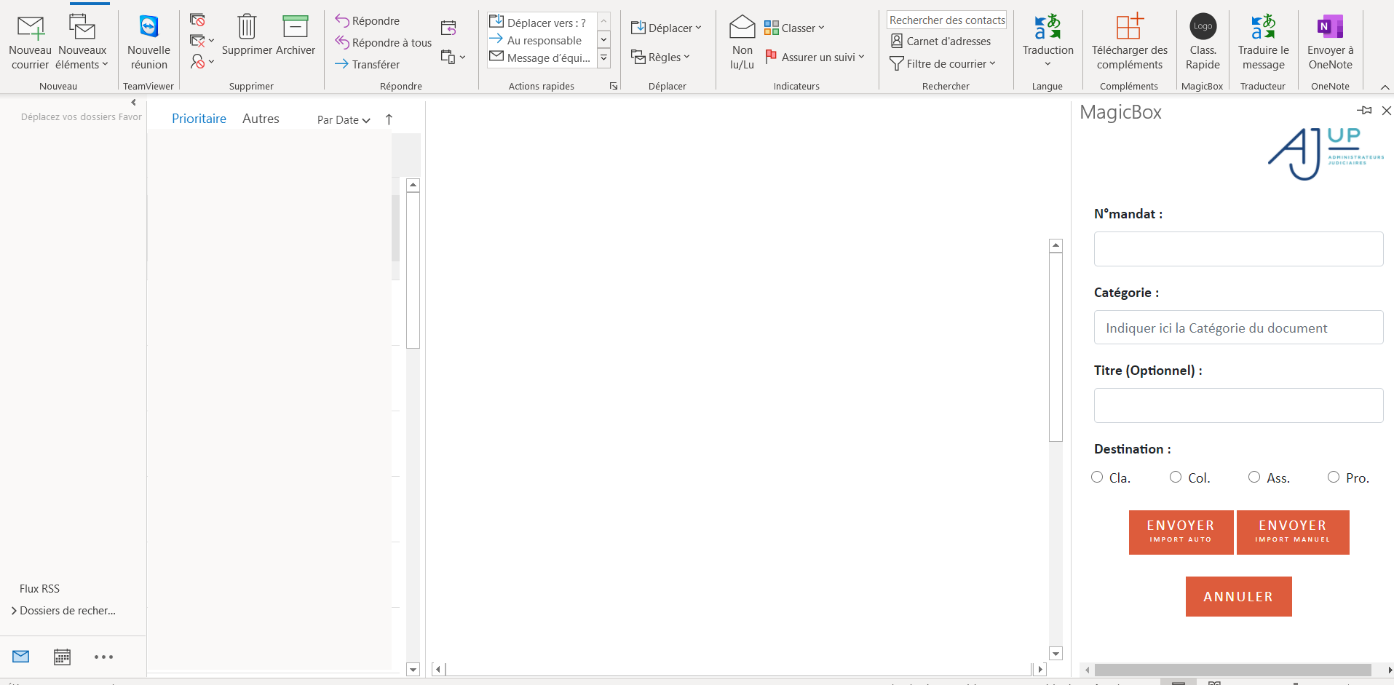Expand Dossiers de recher... folder

14,611
